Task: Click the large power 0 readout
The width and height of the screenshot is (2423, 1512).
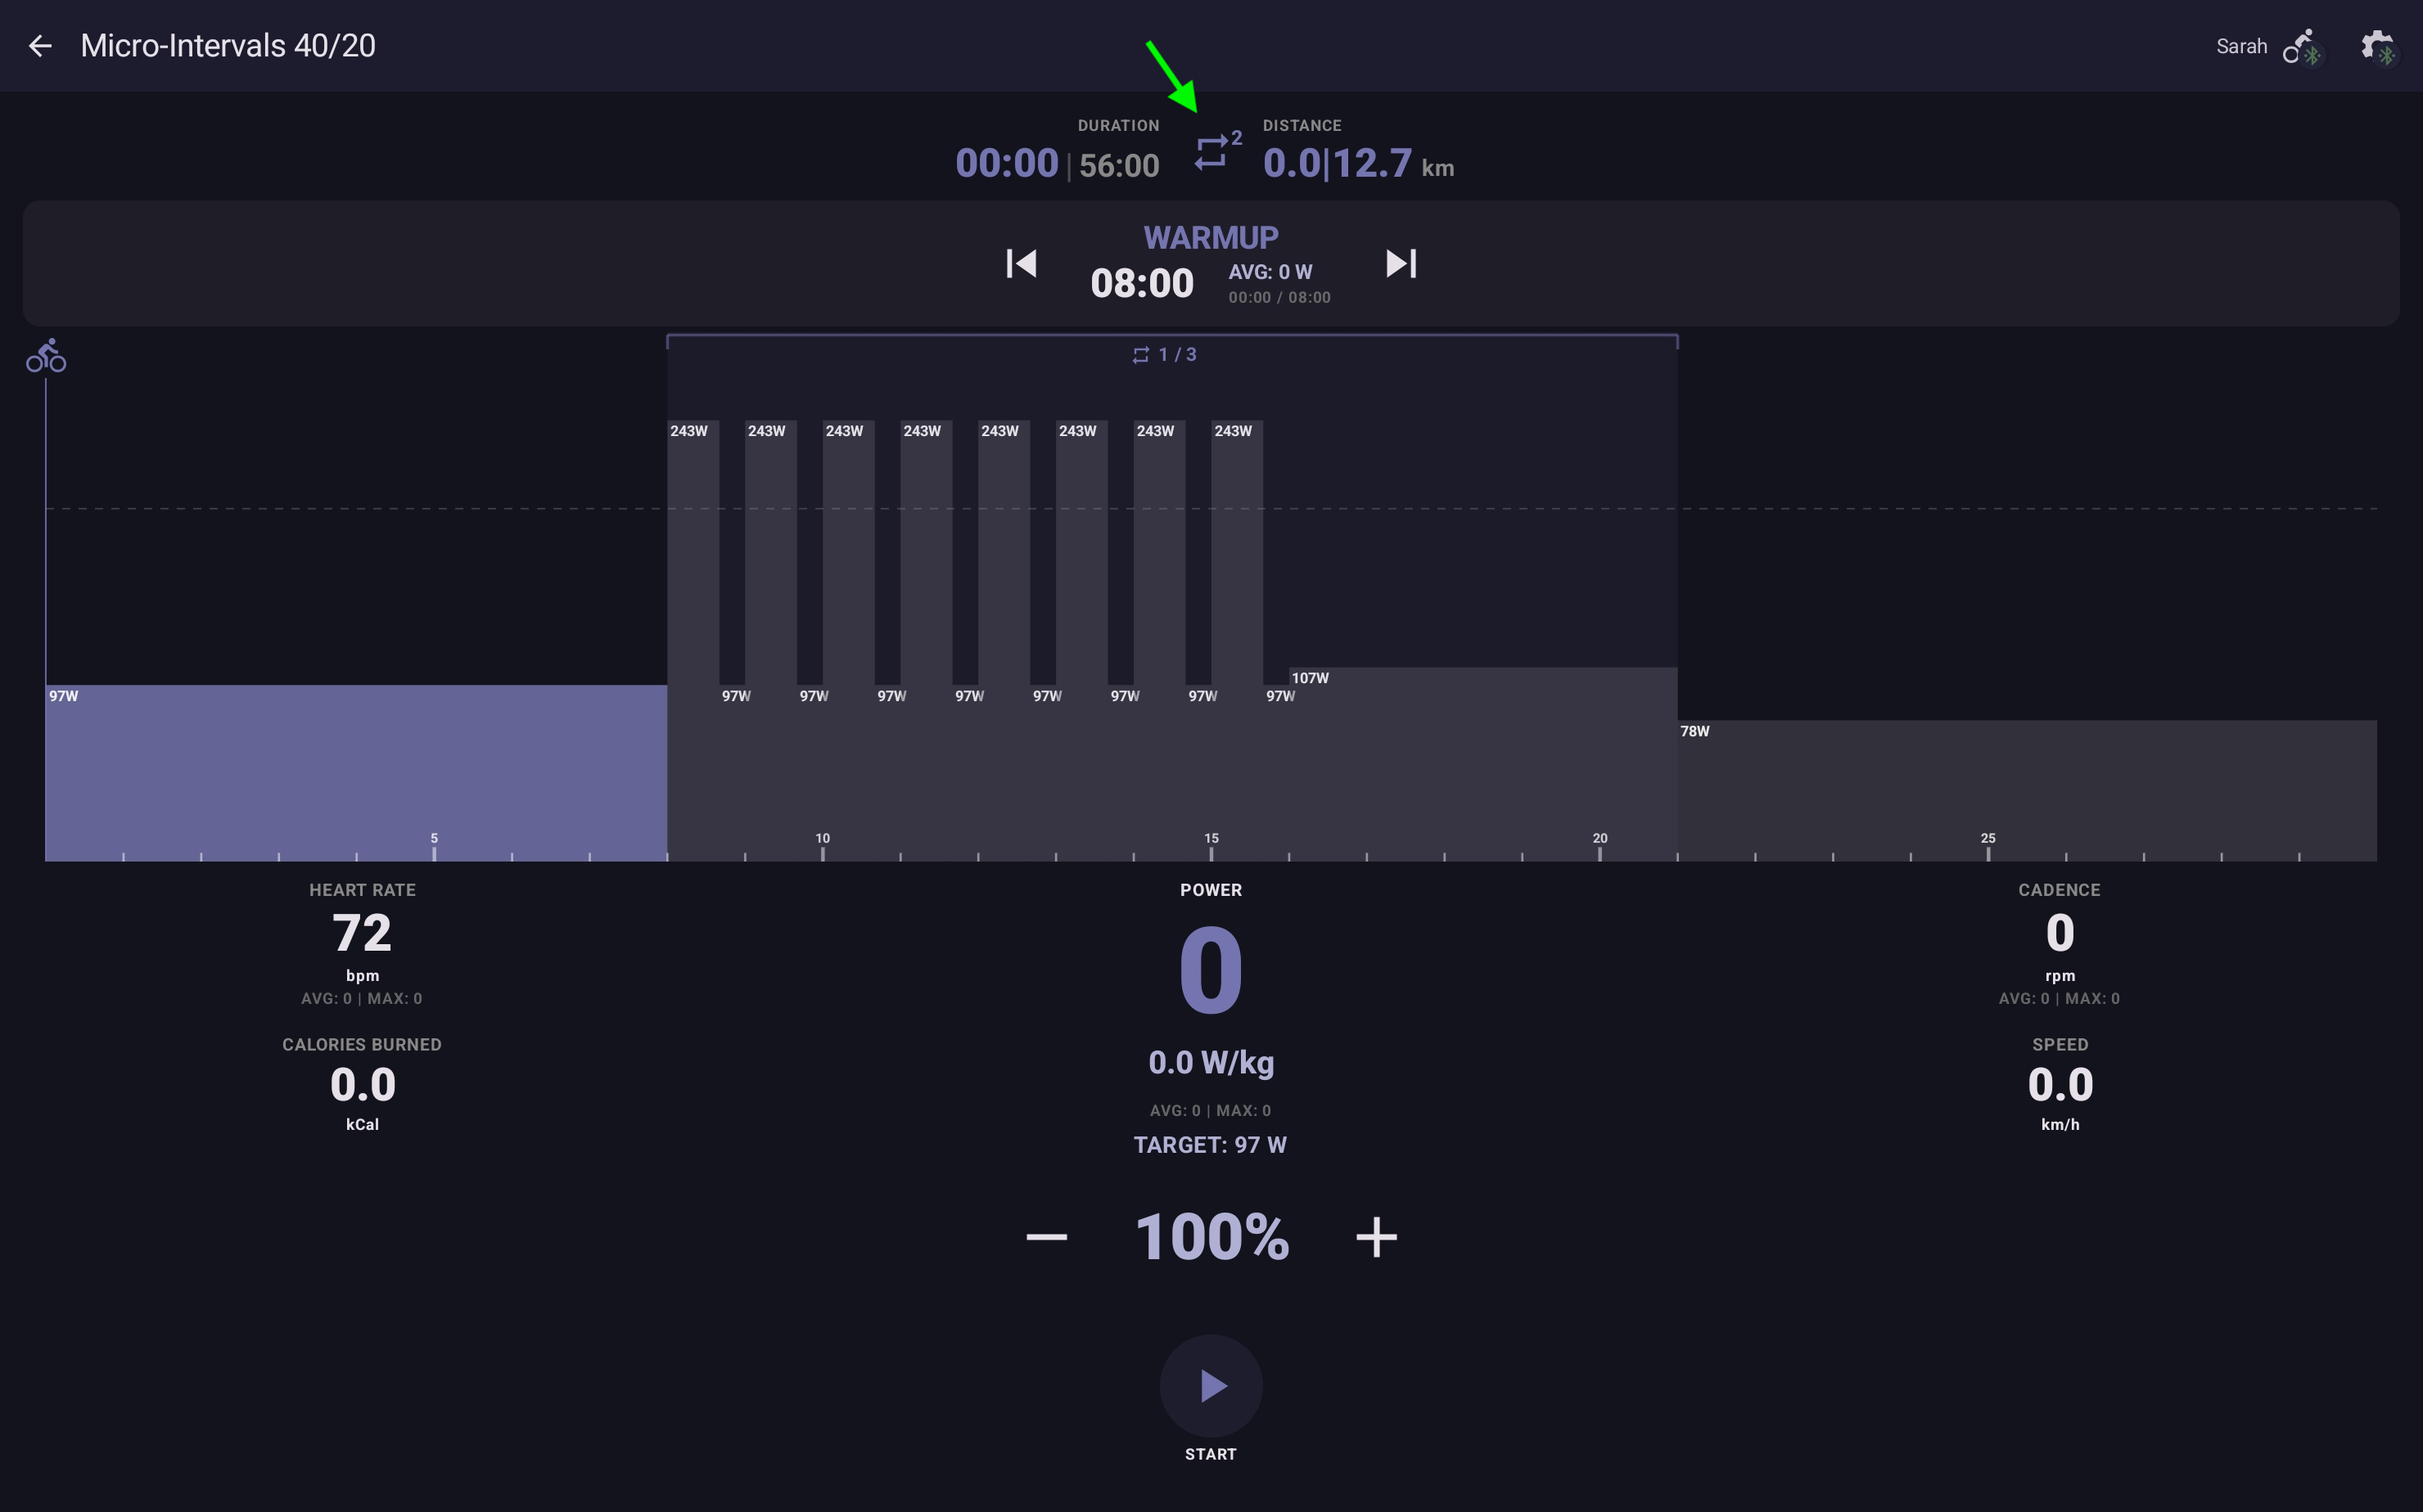Action: click(1211, 970)
